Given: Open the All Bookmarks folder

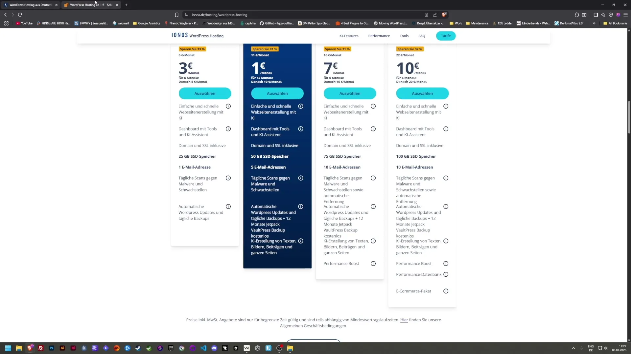Looking at the screenshot, I should pyautogui.click(x=615, y=23).
